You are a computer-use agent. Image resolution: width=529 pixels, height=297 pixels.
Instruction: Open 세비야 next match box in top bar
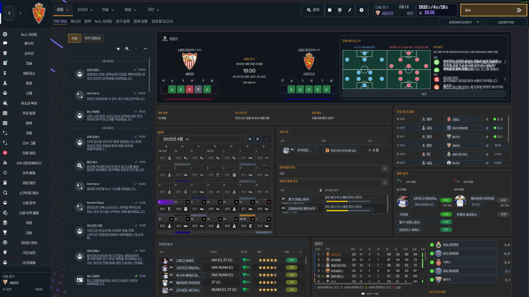393,10
